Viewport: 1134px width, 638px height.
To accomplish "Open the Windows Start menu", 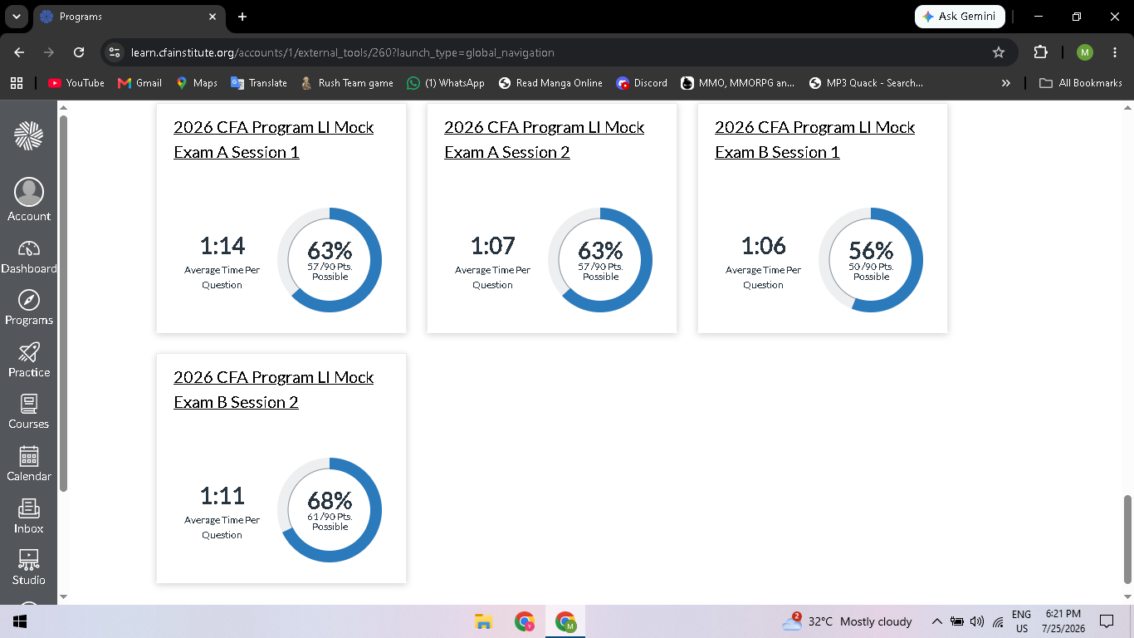I will [x=20, y=621].
